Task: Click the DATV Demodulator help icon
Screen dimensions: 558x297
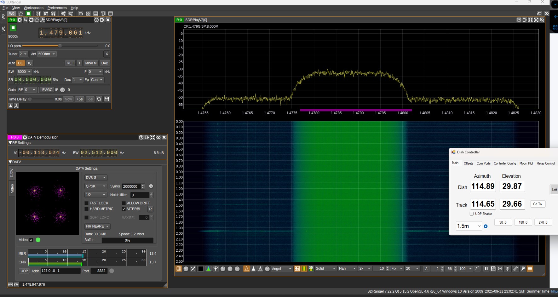Action: tap(141, 137)
